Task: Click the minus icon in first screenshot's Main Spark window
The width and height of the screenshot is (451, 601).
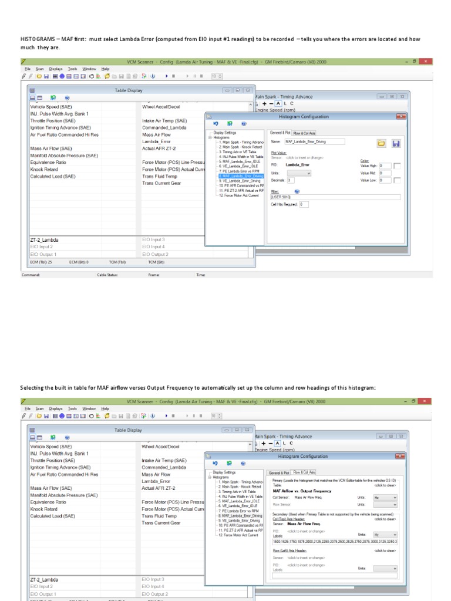Action: (x=271, y=103)
